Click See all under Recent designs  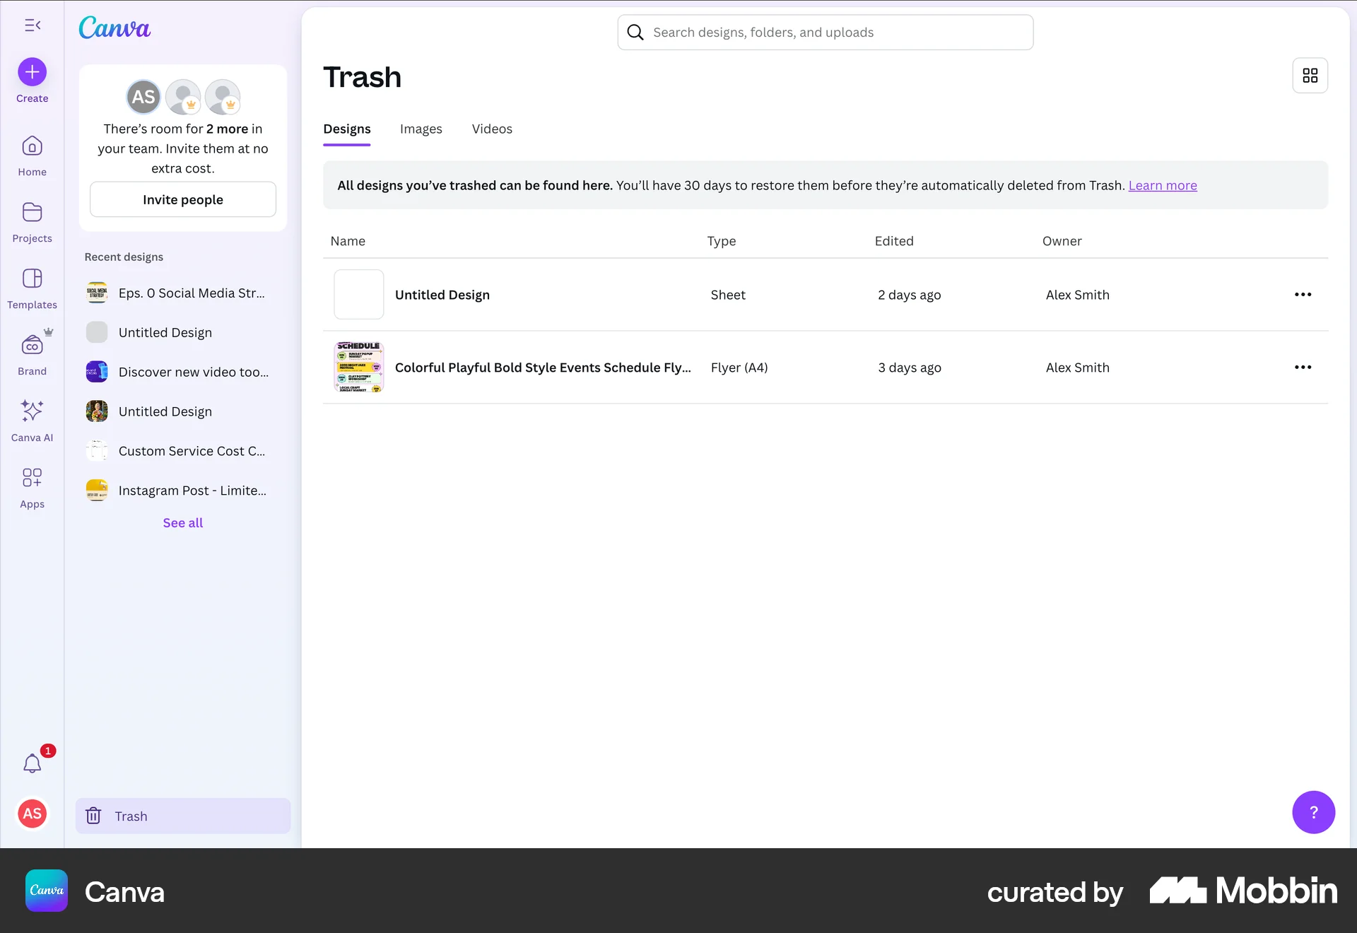[x=182, y=522]
